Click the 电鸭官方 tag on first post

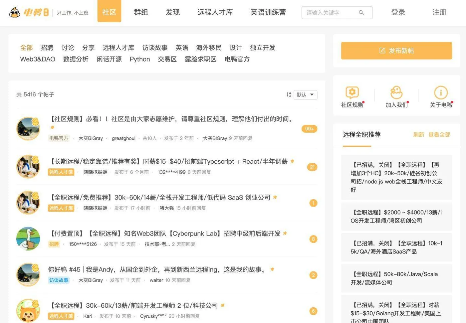click(x=59, y=138)
